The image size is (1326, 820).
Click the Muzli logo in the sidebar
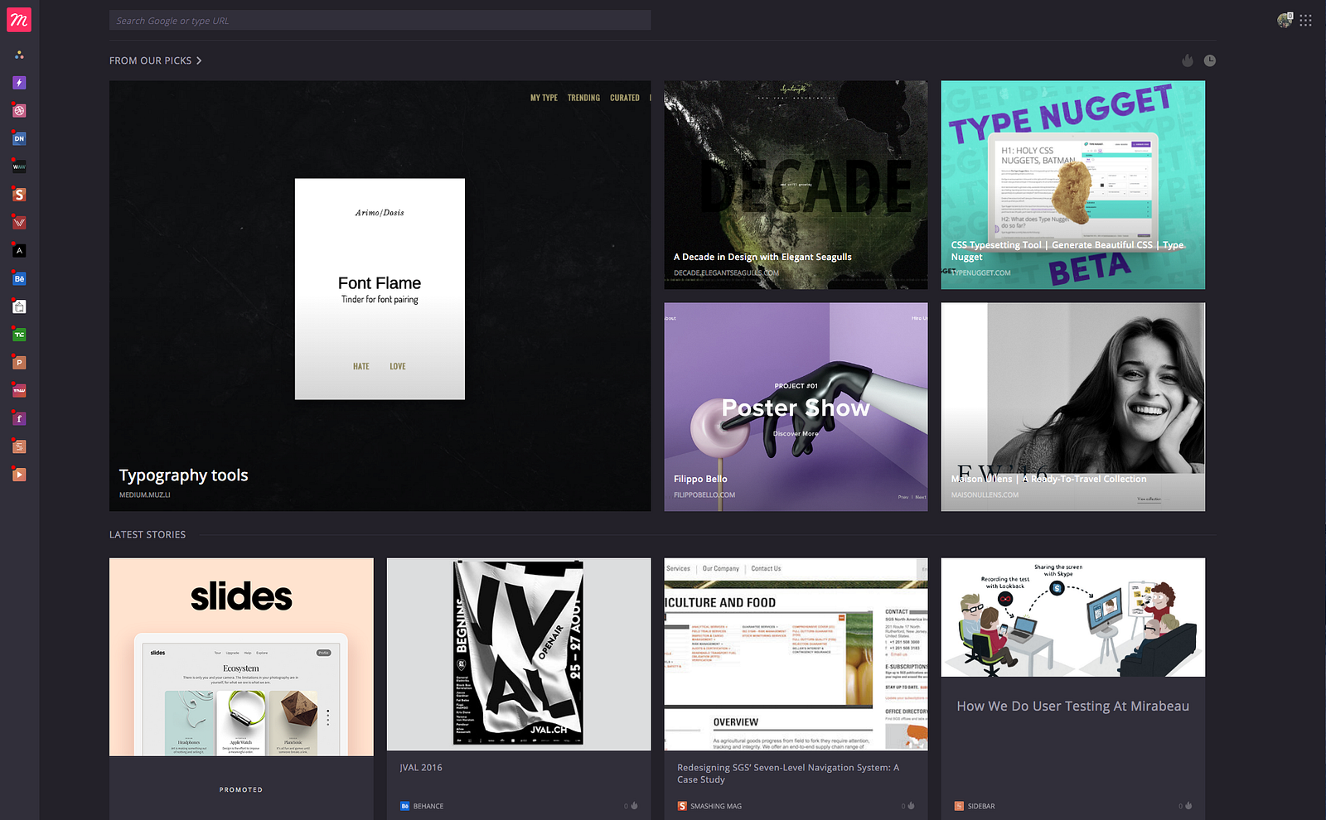(19, 20)
